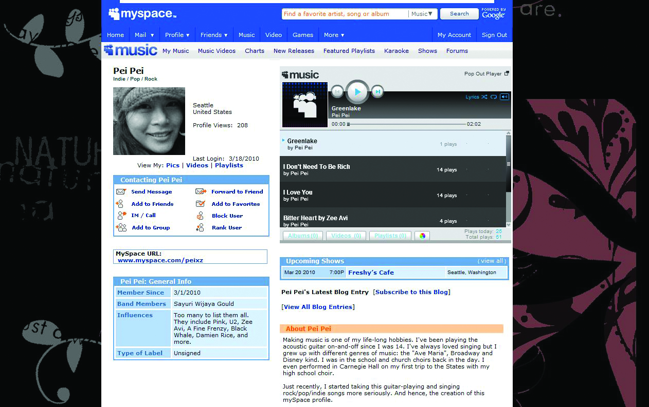The width and height of the screenshot is (649, 407).
Task: Click the MySpace Music logo in sub-navigation
Action: tap(130, 50)
